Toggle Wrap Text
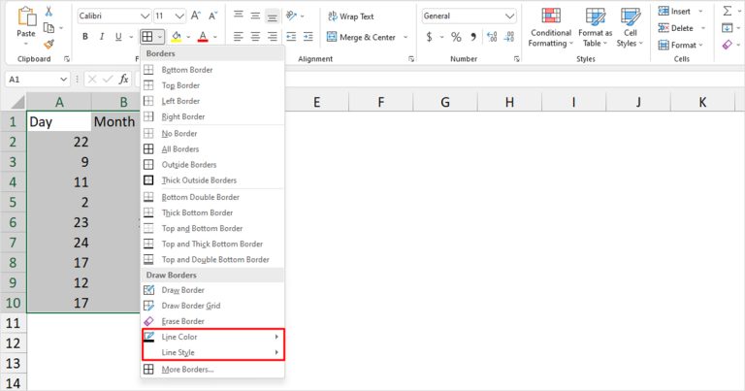This screenshot has height=391, width=745. pos(350,16)
